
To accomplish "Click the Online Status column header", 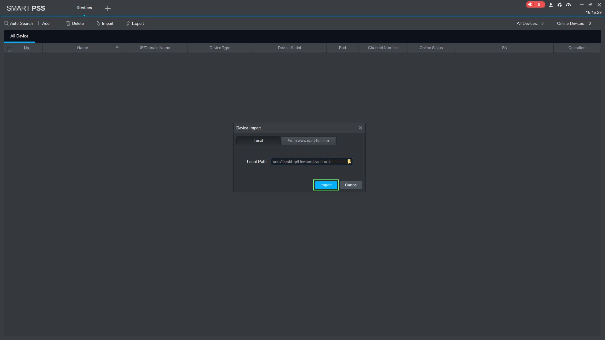I will pos(431,48).
